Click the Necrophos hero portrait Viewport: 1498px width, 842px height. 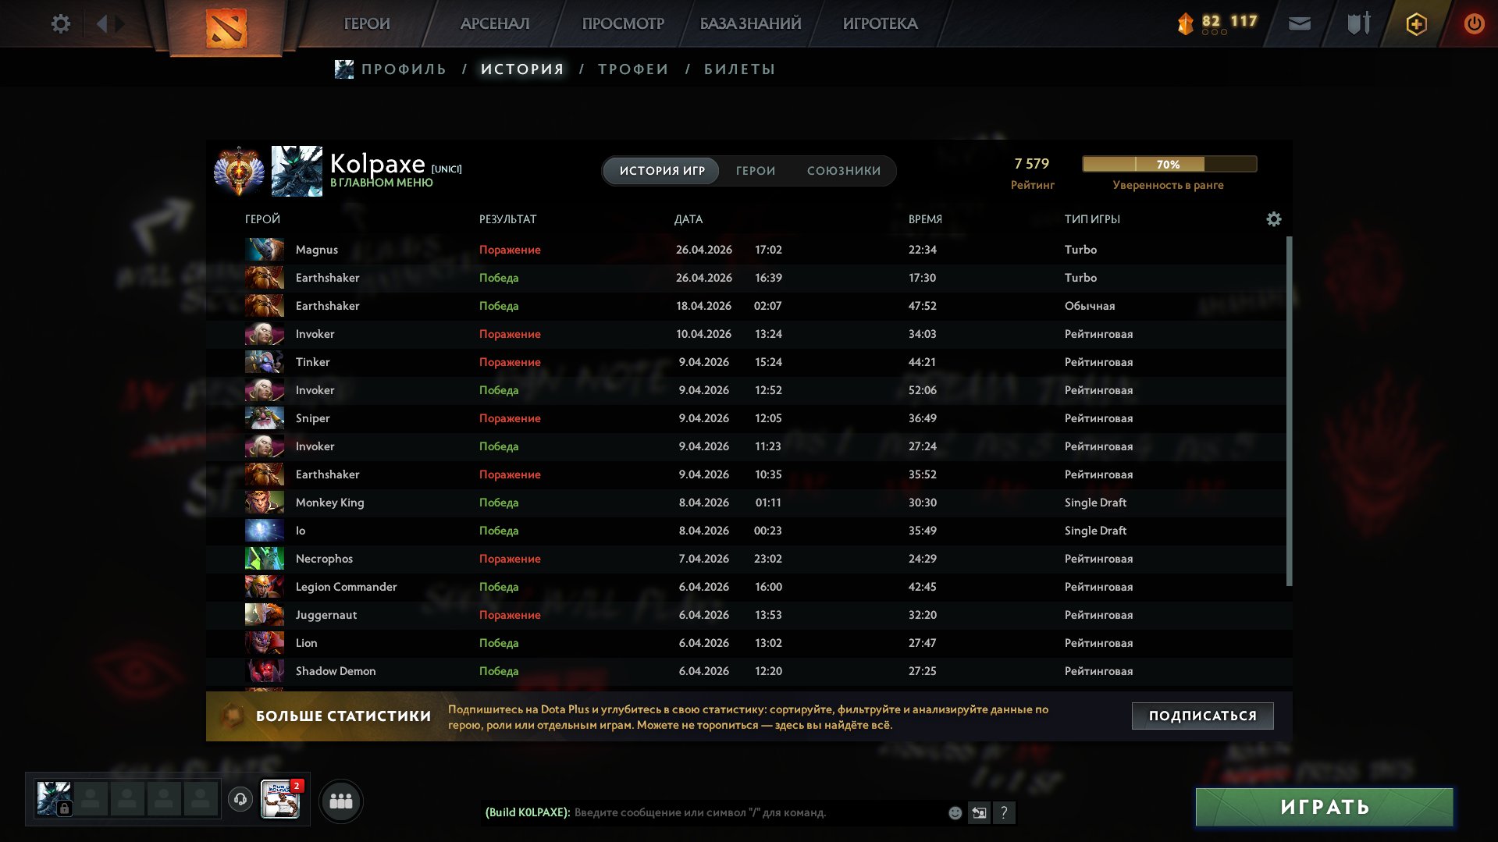point(265,559)
